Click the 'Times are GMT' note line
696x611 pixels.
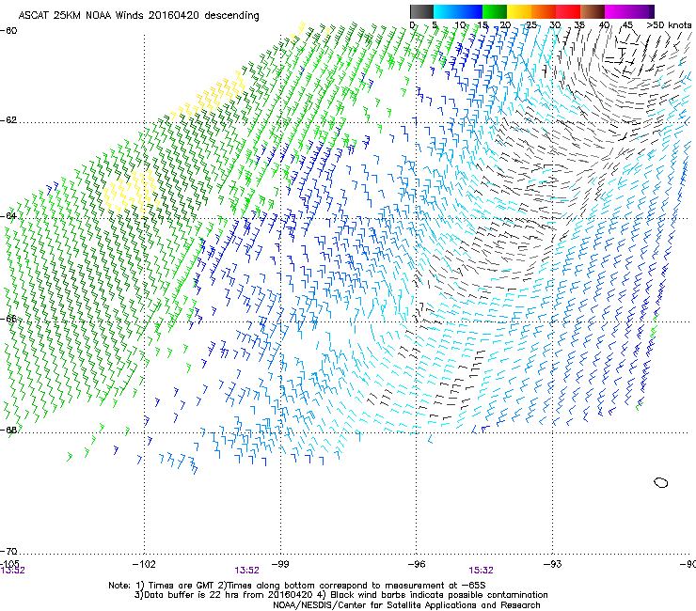(297, 586)
